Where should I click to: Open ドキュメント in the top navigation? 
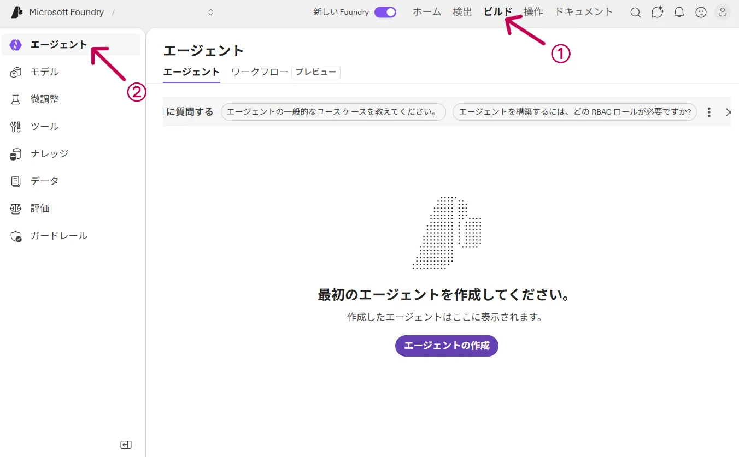[584, 12]
